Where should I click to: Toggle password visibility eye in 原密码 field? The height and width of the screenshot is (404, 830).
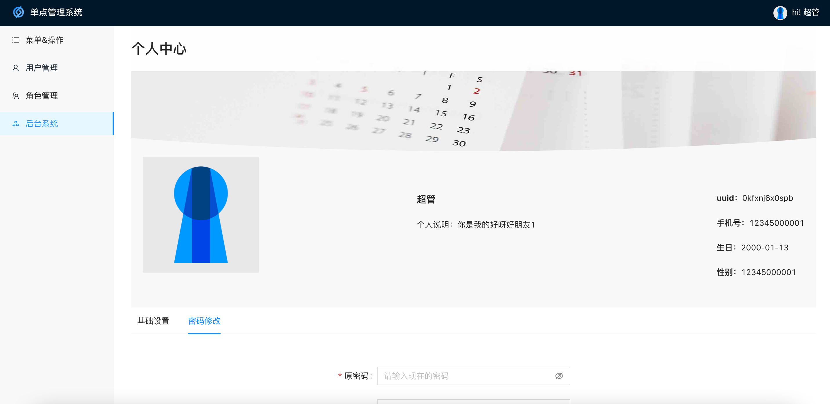559,376
